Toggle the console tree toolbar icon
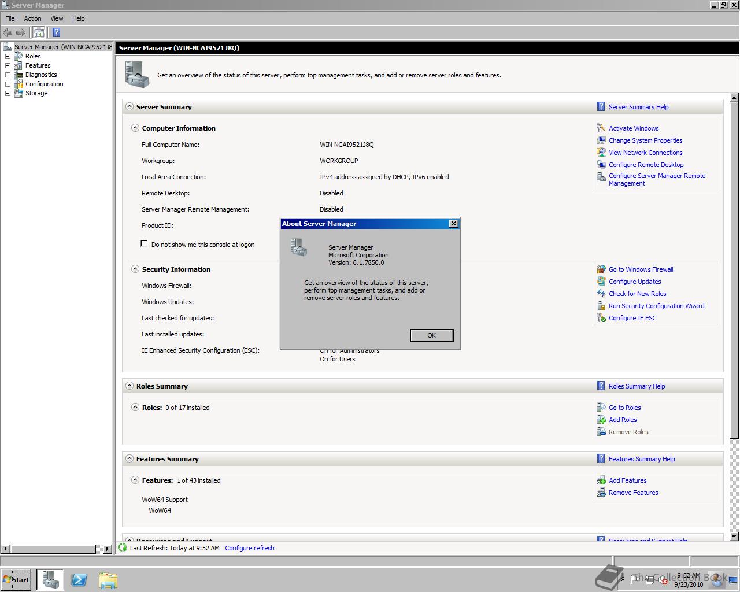Image resolution: width=740 pixels, height=592 pixels. 39,32
